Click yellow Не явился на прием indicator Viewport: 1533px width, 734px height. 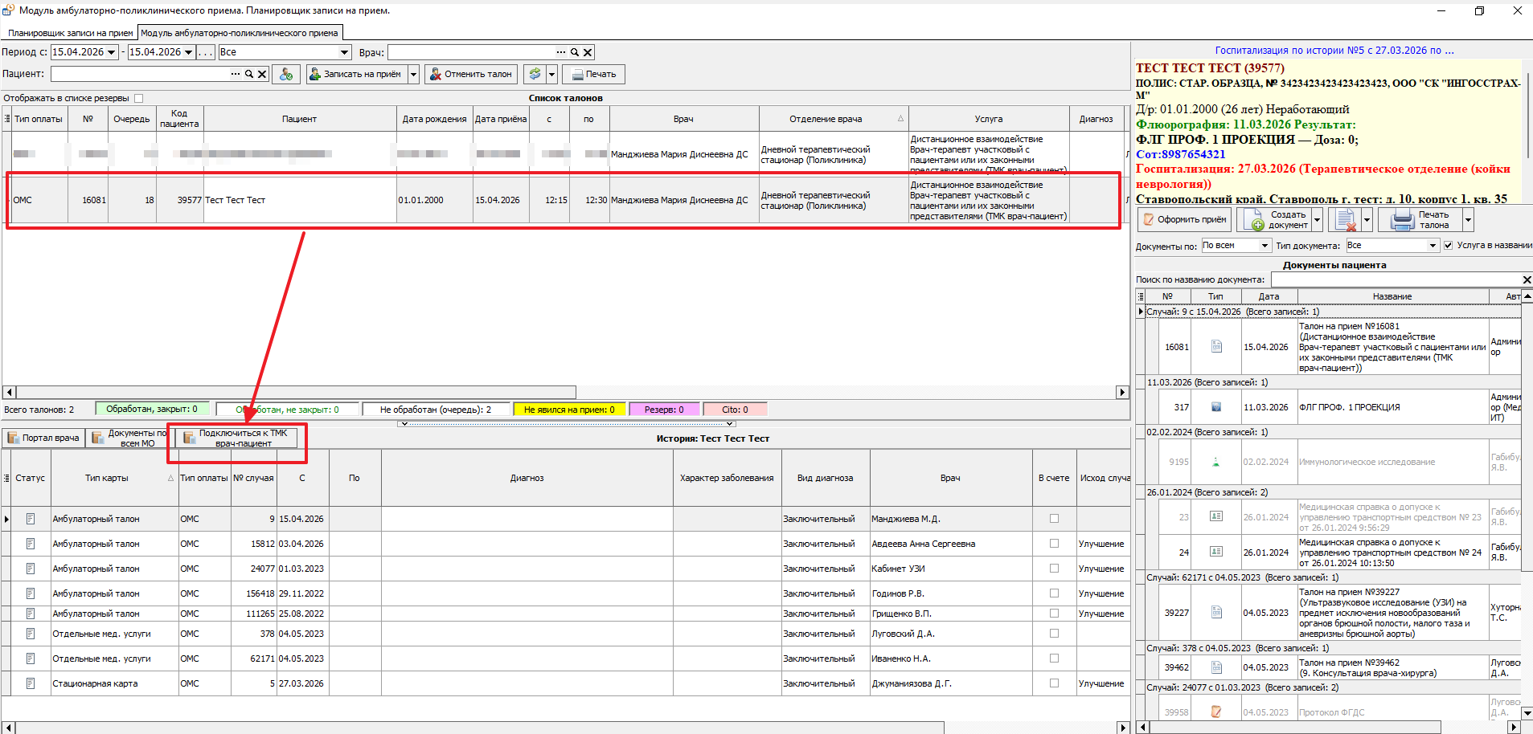pos(568,410)
